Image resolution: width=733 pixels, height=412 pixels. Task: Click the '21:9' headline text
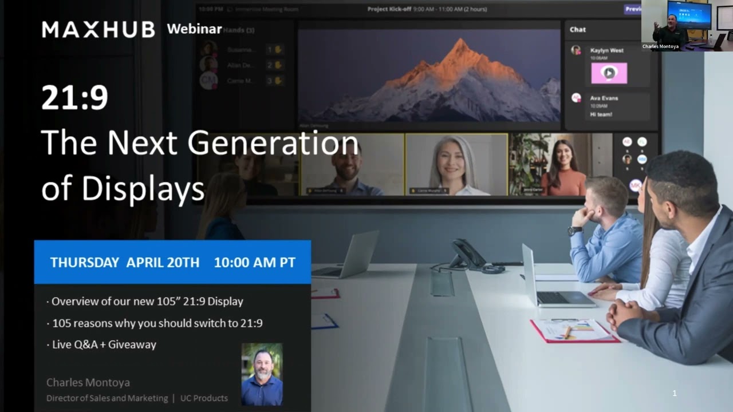pyautogui.click(x=74, y=98)
